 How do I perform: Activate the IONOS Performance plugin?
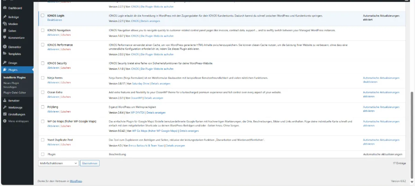[x=53, y=49]
